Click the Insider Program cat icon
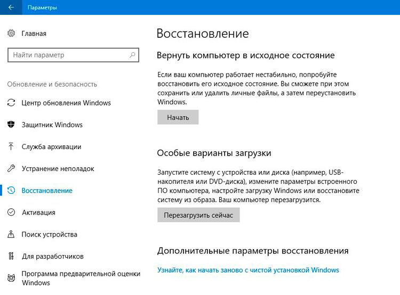This screenshot has height=295, width=400. pos(11,278)
